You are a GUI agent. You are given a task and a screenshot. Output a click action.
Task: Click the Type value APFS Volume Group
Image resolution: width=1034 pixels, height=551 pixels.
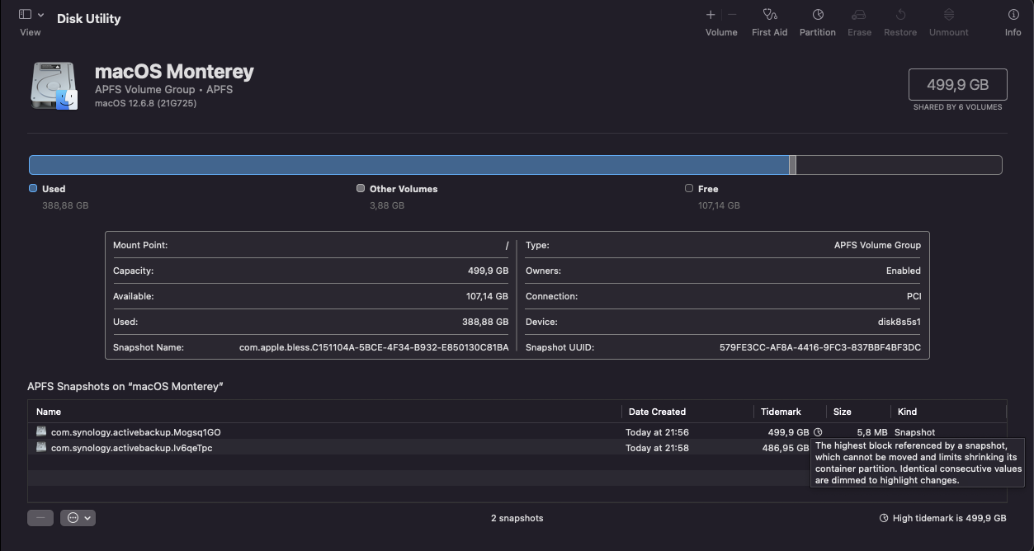click(877, 245)
